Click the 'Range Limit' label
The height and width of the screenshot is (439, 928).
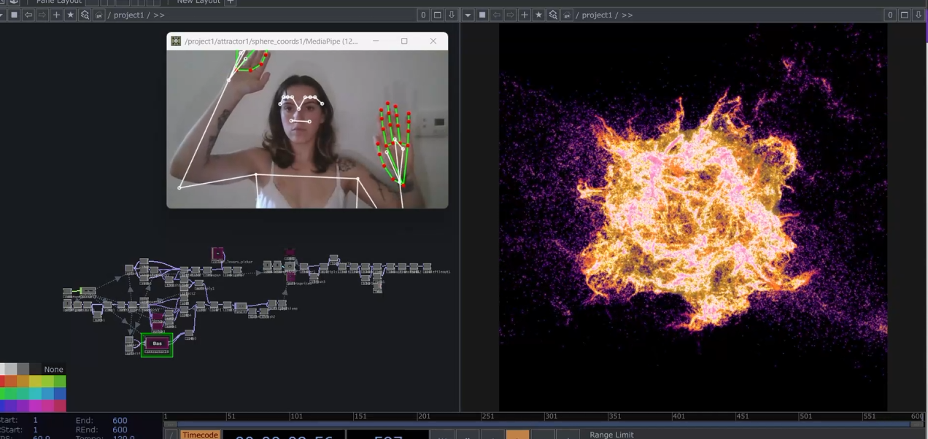pyautogui.click(x=611, y=435)
